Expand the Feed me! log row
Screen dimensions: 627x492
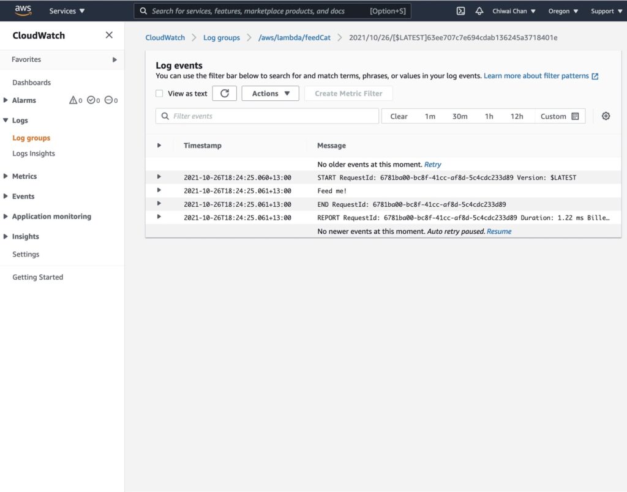(x=159, y=190)
